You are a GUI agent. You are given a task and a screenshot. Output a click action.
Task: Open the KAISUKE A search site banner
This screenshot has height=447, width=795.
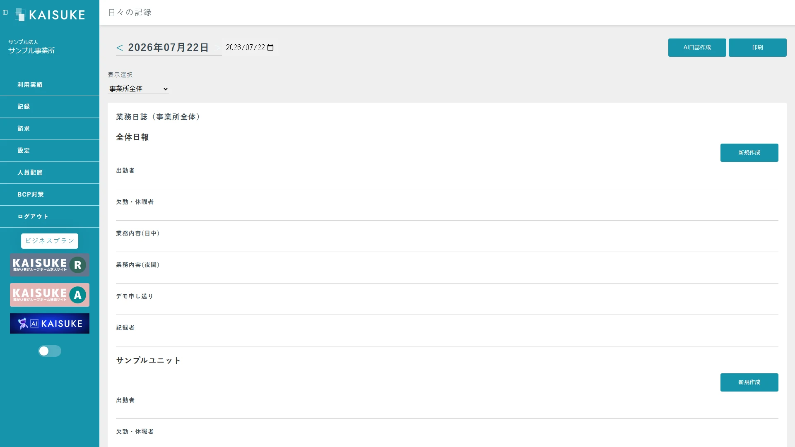(x=50, y=295)
